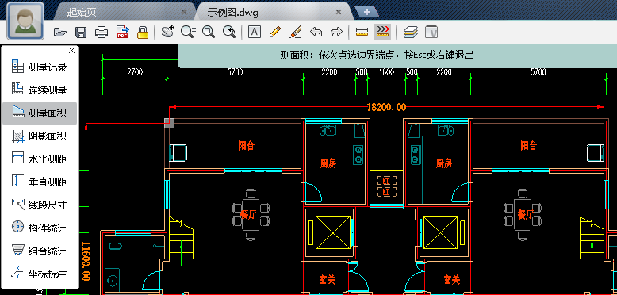Choose 连续测量 continuous measurement

coord(40,90)
